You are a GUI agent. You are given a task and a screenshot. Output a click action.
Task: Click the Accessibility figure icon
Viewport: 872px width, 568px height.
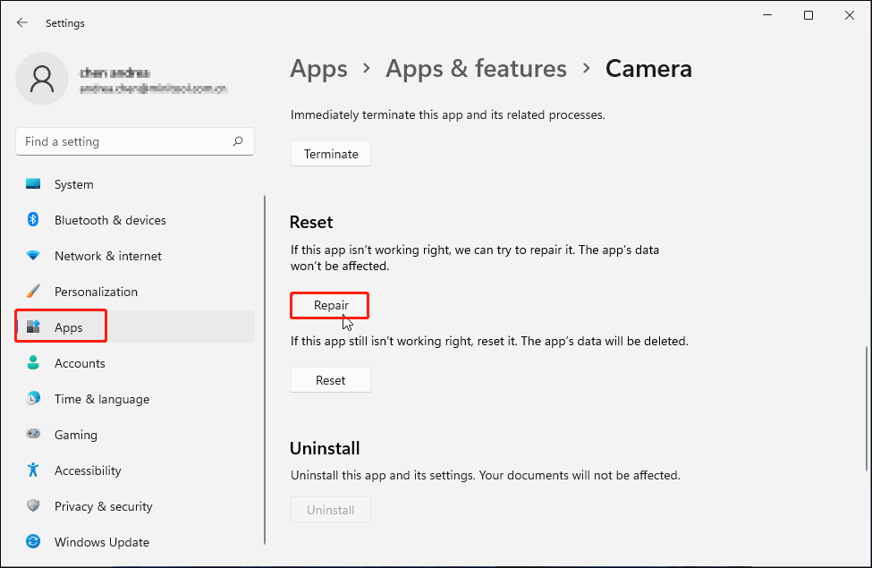tap(33, 471)
